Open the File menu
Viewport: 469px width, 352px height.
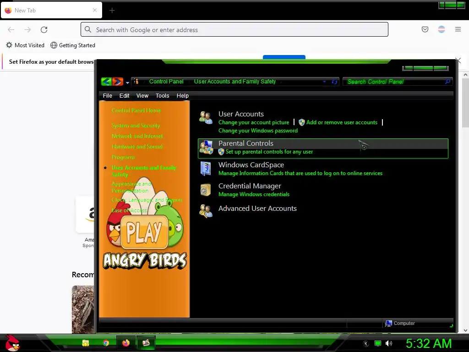(x=107, y=96)
